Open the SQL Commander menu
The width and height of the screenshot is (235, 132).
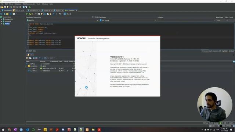29,4
